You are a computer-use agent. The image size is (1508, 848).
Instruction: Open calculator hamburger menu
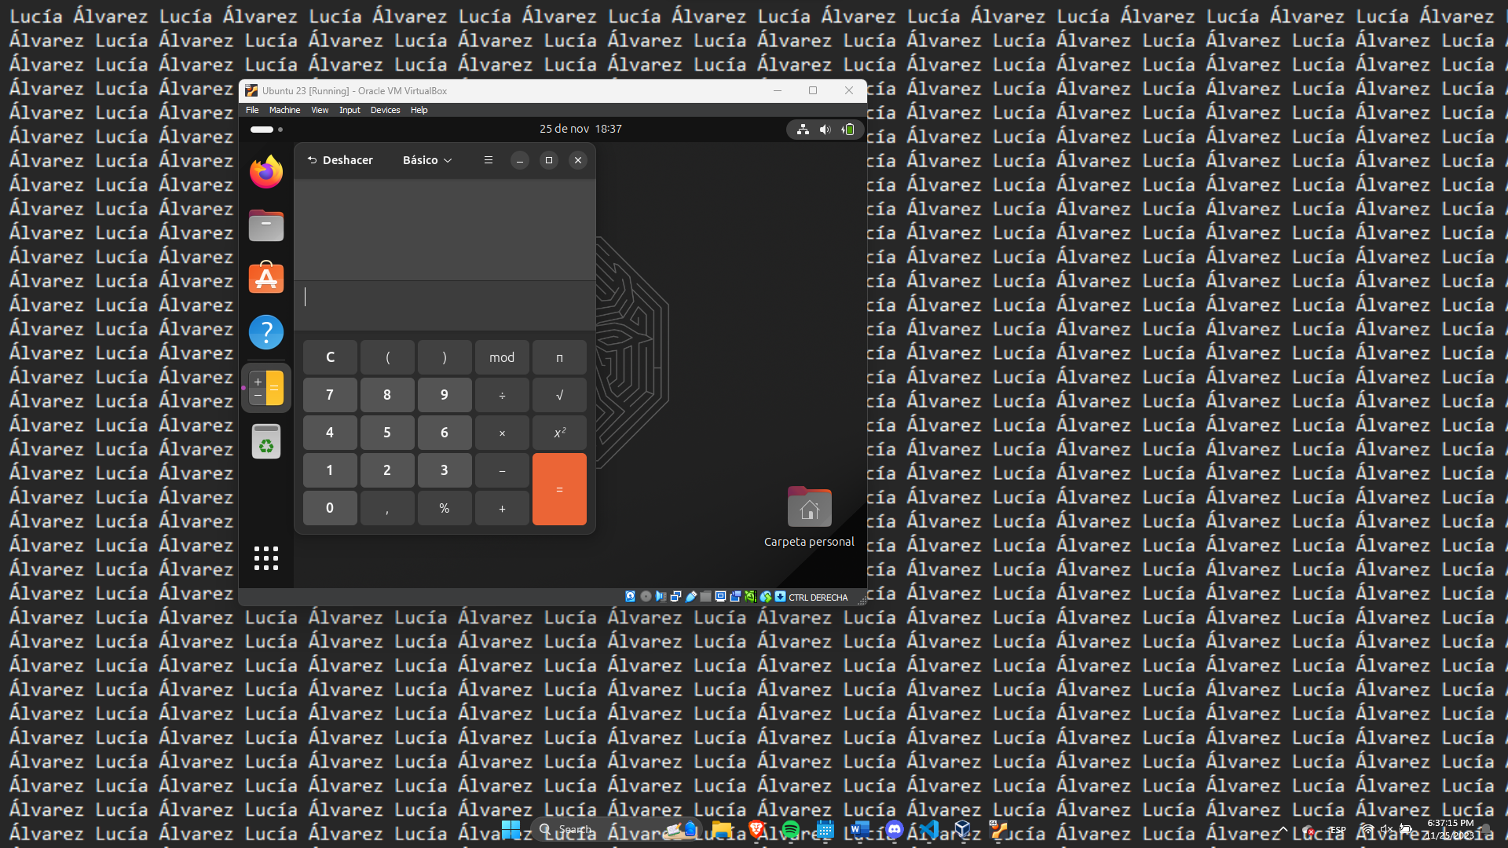pyautogui.click(x=489, y=160)
